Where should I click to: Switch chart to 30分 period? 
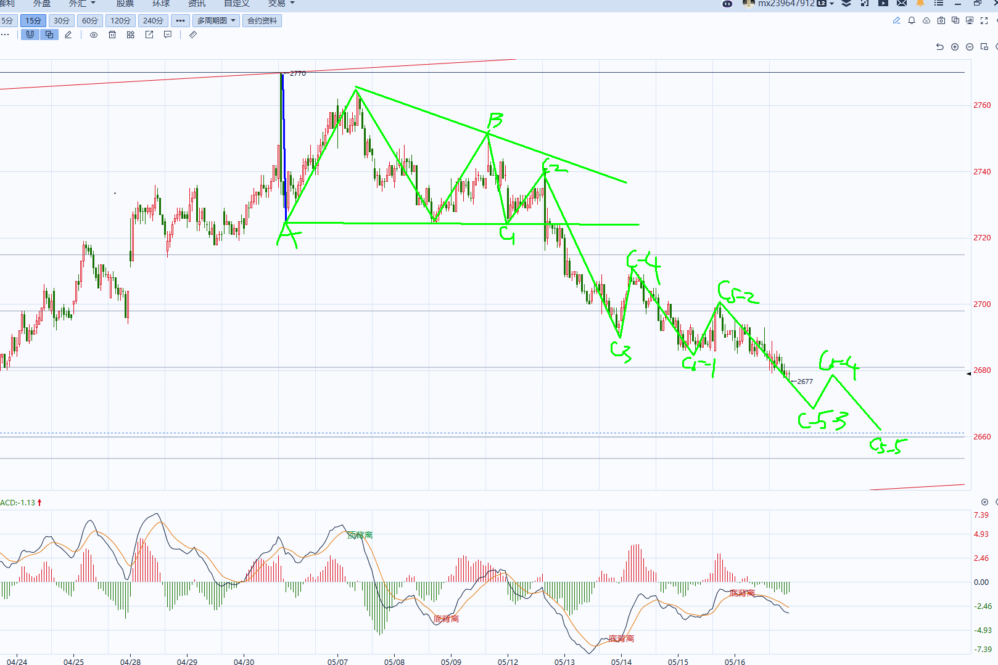coord(62,20)
